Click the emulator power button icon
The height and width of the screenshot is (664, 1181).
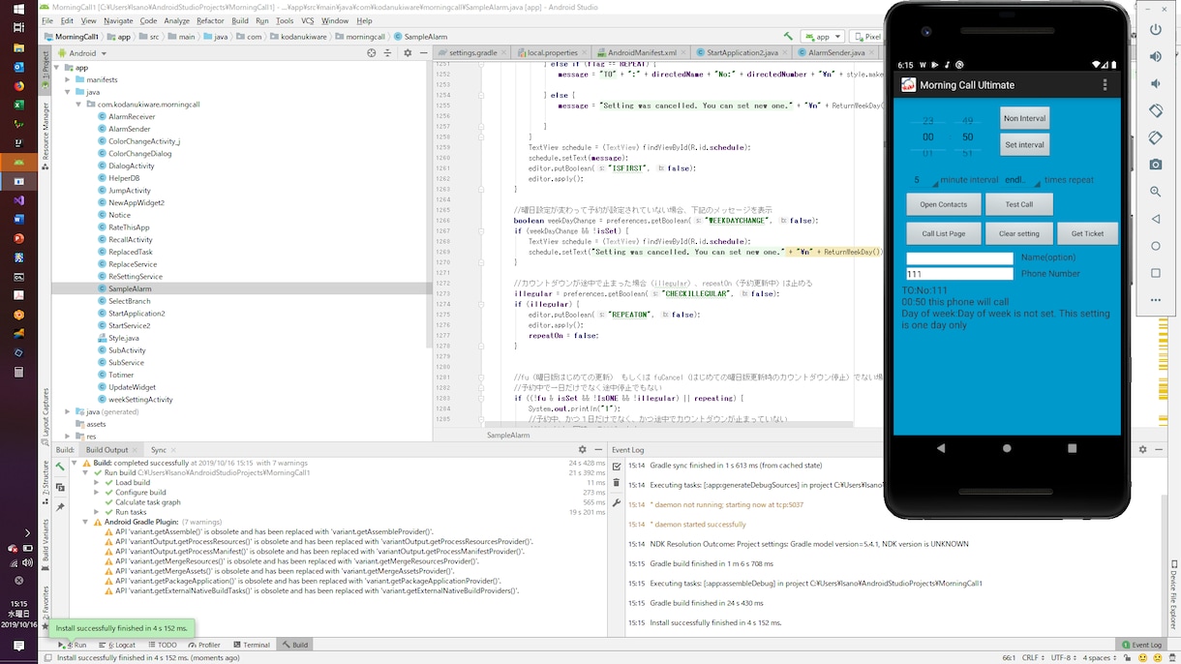[x=1155, y=30]
